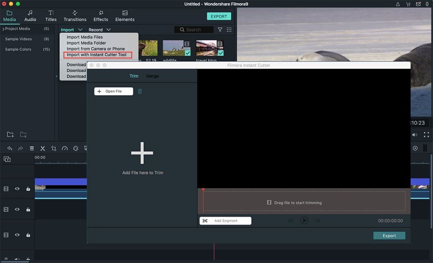The height and width of the screenshot is (263, 433).
Task: Toggle eye on the lowest video track
Action: click(17, 235)
